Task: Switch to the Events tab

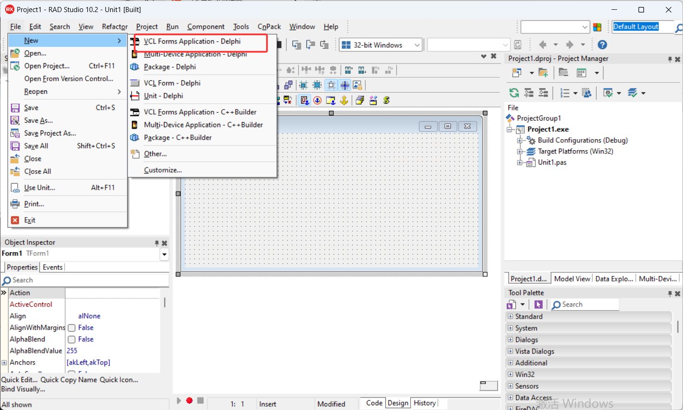Action: click(x=52, y=268)
